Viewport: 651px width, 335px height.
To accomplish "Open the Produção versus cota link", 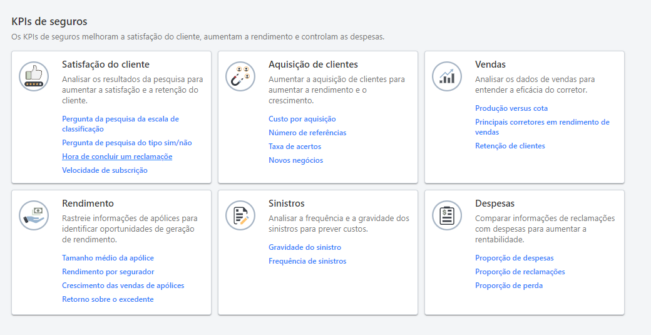I will point(511,108).
